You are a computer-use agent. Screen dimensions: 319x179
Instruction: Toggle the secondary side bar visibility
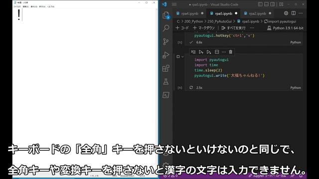coord(273,4)
